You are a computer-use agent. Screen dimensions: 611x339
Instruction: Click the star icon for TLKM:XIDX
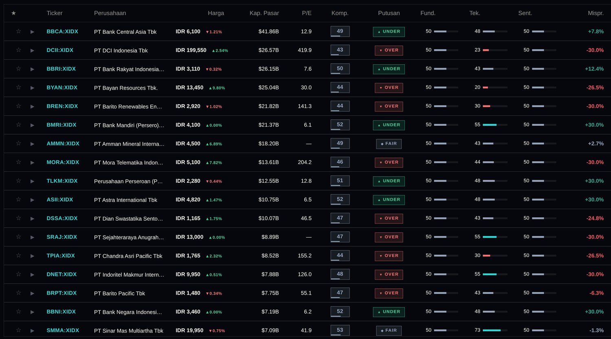18,181
